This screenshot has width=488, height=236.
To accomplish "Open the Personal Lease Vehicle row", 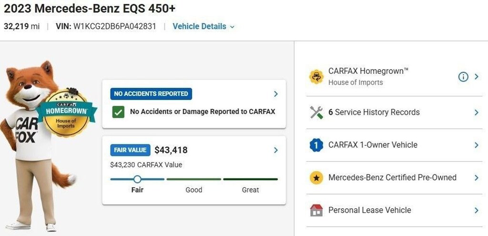I will click(394, 210).
